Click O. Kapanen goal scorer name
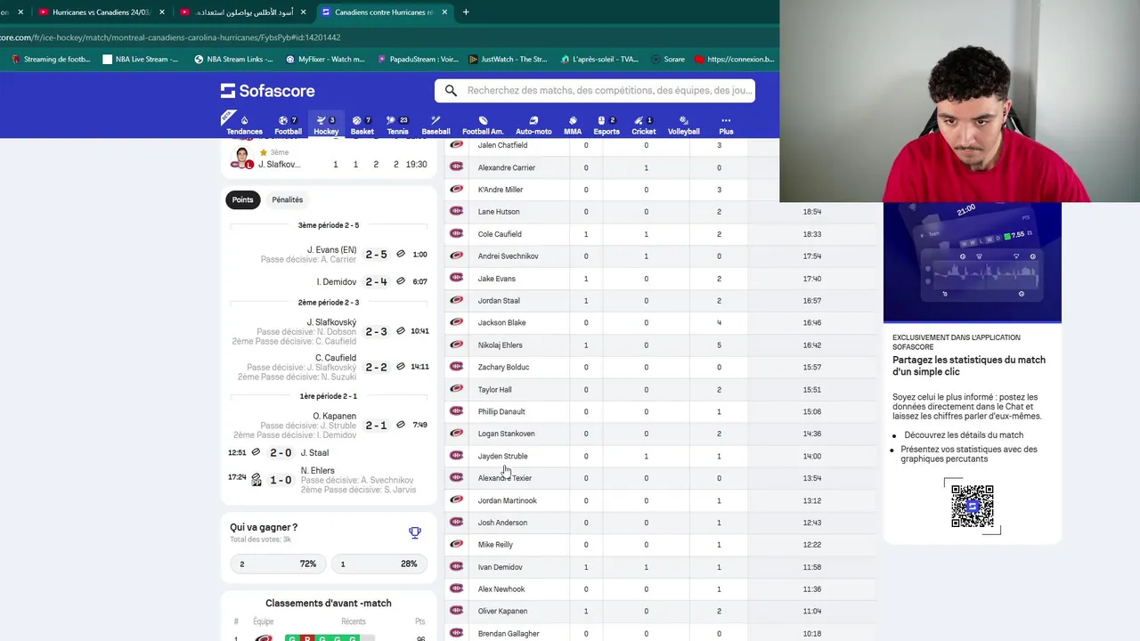Screen dimensions: 1140x641 coord(334,416)
